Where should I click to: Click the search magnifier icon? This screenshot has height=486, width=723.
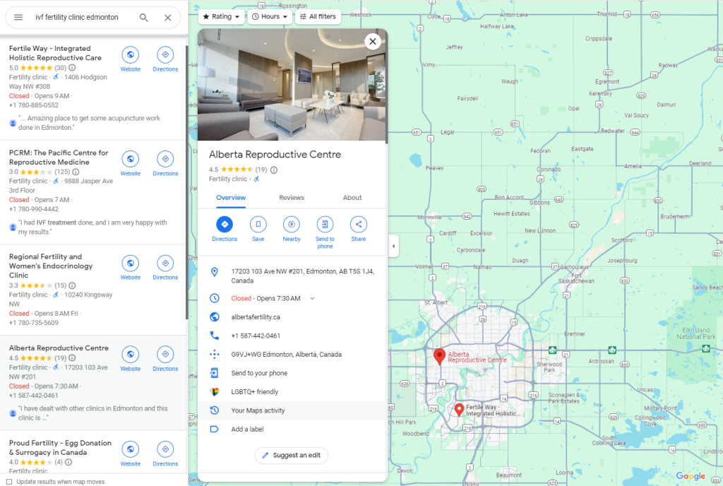pyautogui.click(x=144, y=18)
